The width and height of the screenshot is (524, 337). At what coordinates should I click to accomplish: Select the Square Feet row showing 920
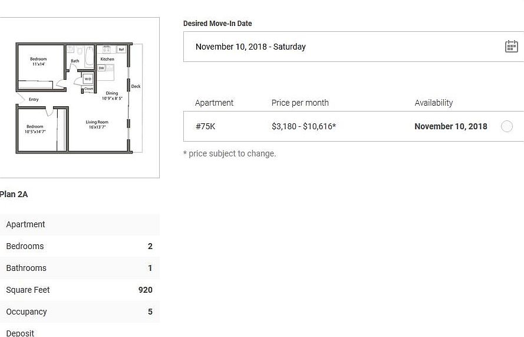pos(78,290)
